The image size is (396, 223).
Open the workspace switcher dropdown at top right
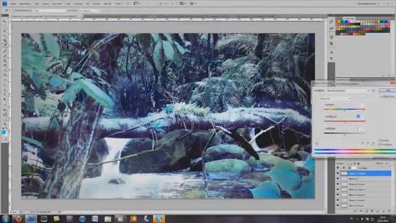click(x=369, y=4)
